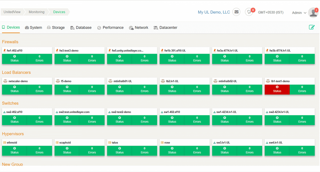
Task: Click the Errors tile of sw2-4234.lv1-UL
Action: [302, 120]
